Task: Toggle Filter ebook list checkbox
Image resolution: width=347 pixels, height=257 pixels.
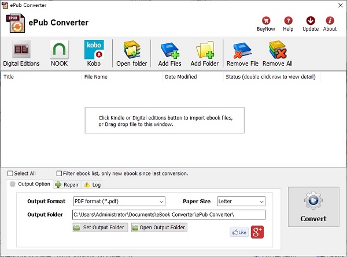Action: [x=59, y=173]
